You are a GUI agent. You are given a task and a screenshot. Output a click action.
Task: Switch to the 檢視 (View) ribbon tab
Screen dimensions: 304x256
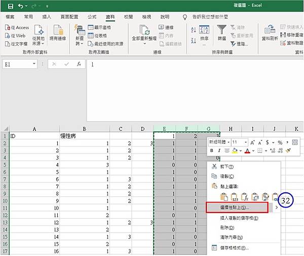(x=146, y=17)
